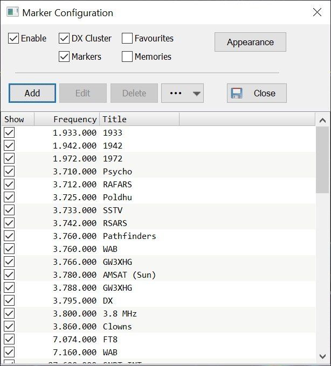The width and height of the screenshot is (331, 366).
Task: Click the 3.860.000 frequency cell
Action: pyautogui.click(x=74, y=326)
